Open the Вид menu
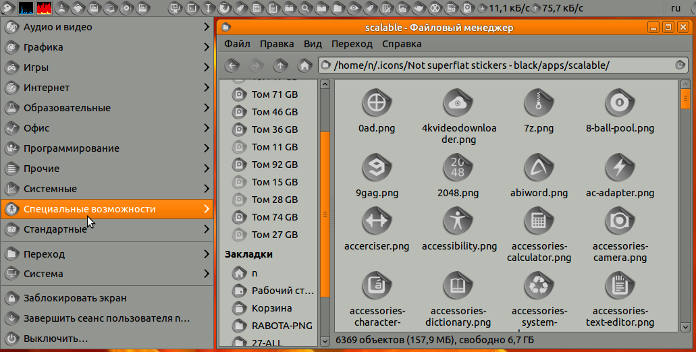 313,44
